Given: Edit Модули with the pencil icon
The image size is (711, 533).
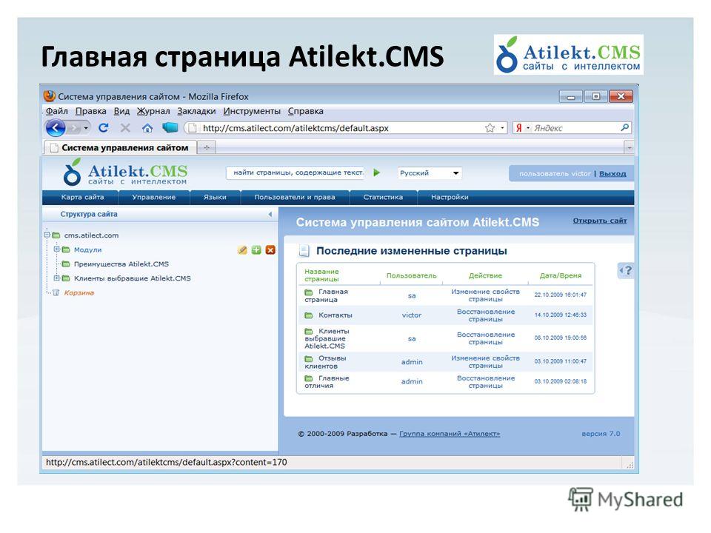Looking at the screenshot, I should click(242, 249).
